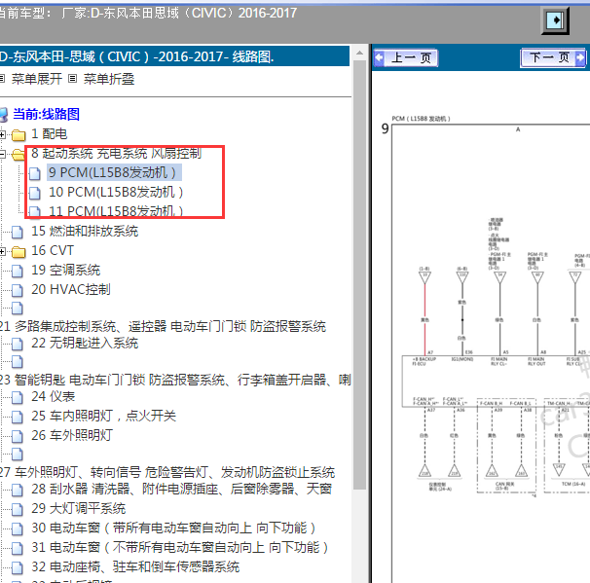Open 23 智能钥匙 电动车门门锁 entry
The height and width of the screenshot is (583, 590).
pyautogui.click(x=175, y=380)
